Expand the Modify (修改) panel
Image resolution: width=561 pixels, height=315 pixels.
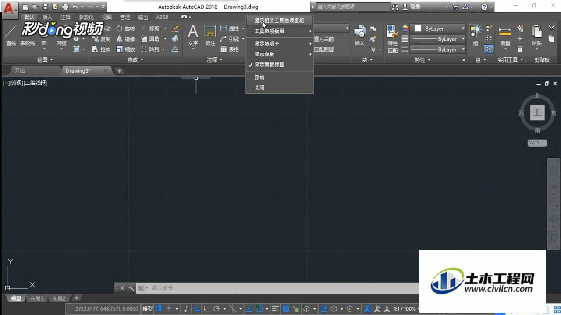pyautogui.click(x=135, y=59)
